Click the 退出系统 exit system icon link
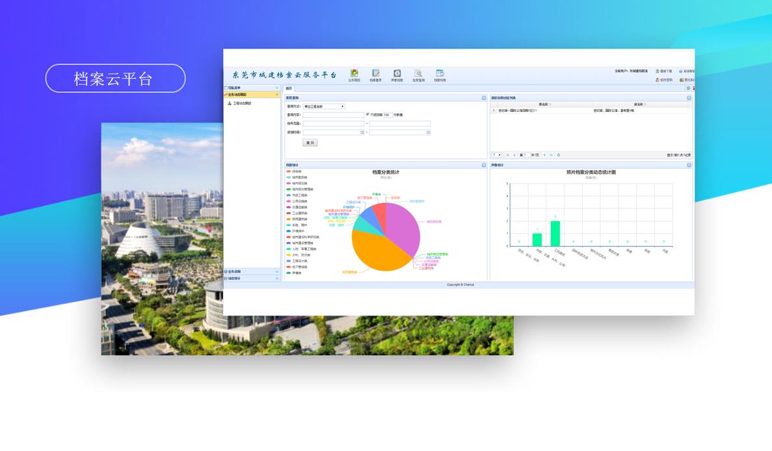The image size is (772, 451). (687, 80)
